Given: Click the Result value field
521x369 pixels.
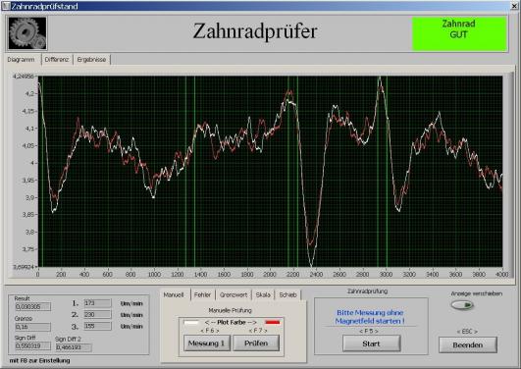Looking at the screenshot, I should tap(32, 306).
